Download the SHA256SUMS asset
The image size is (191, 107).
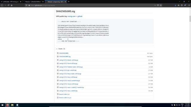pyautogui.click(x=64, y=53)
